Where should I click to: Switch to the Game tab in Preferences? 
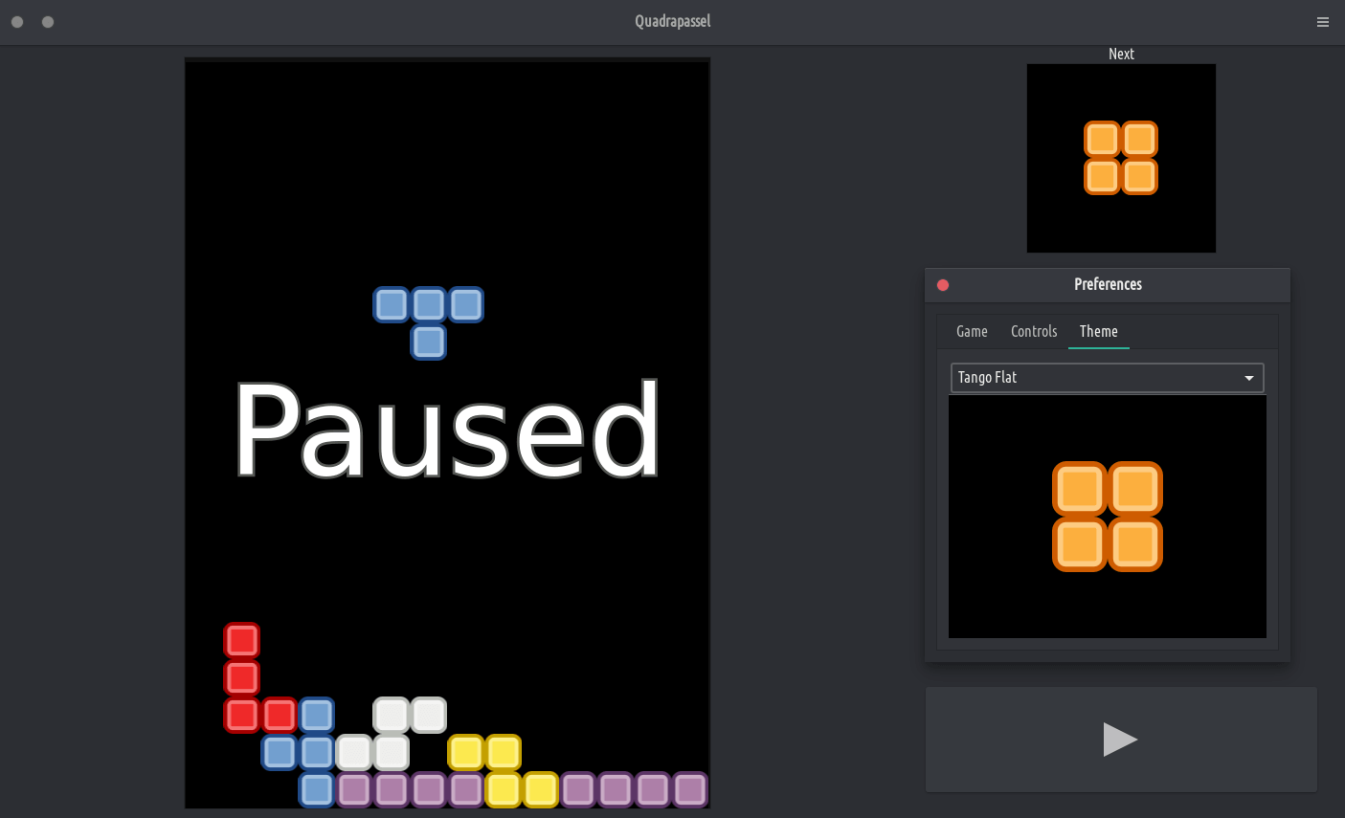[x=972, y=331]
